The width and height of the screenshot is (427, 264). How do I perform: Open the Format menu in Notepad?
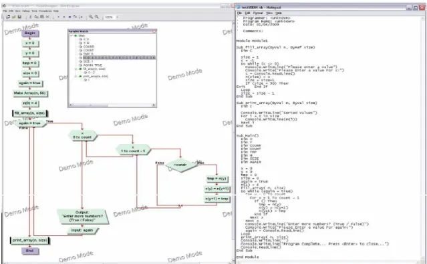click(x=258, y=13)
